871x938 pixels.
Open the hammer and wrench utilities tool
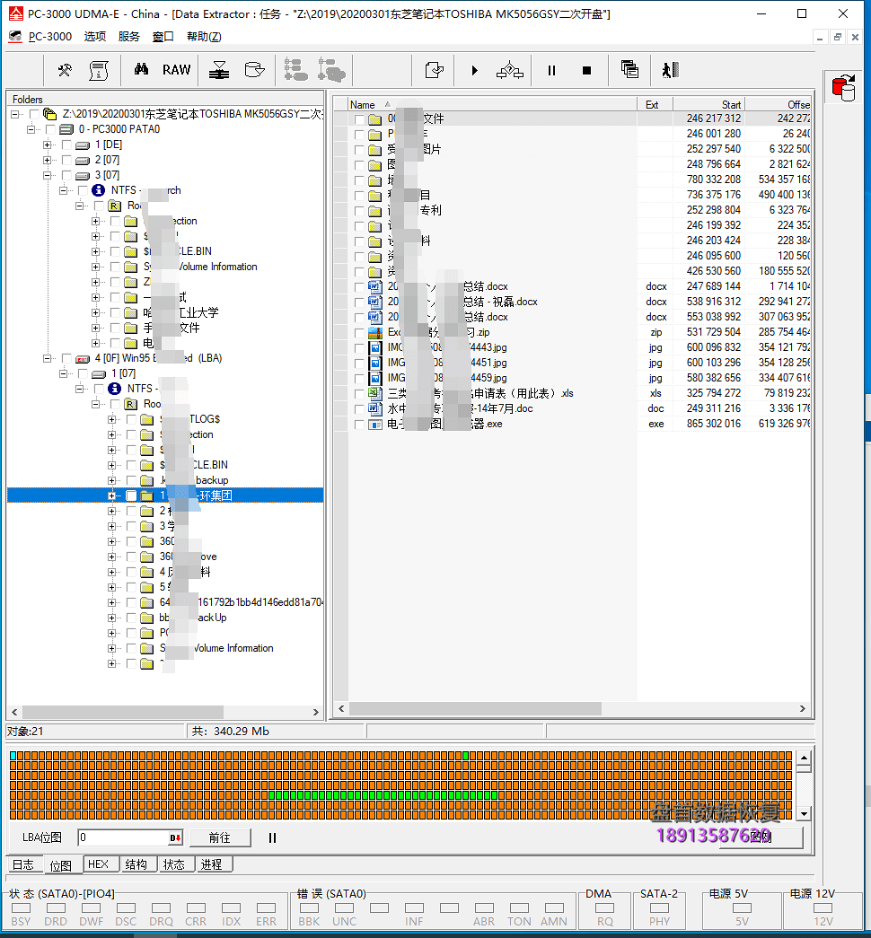(x=65, y=70)
